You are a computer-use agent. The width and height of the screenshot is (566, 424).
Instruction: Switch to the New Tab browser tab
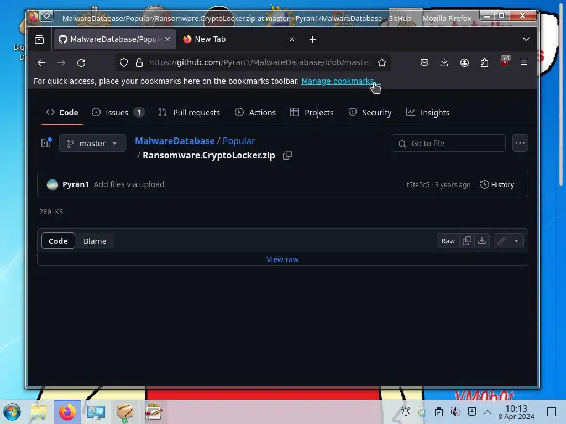tap(239, 39)
